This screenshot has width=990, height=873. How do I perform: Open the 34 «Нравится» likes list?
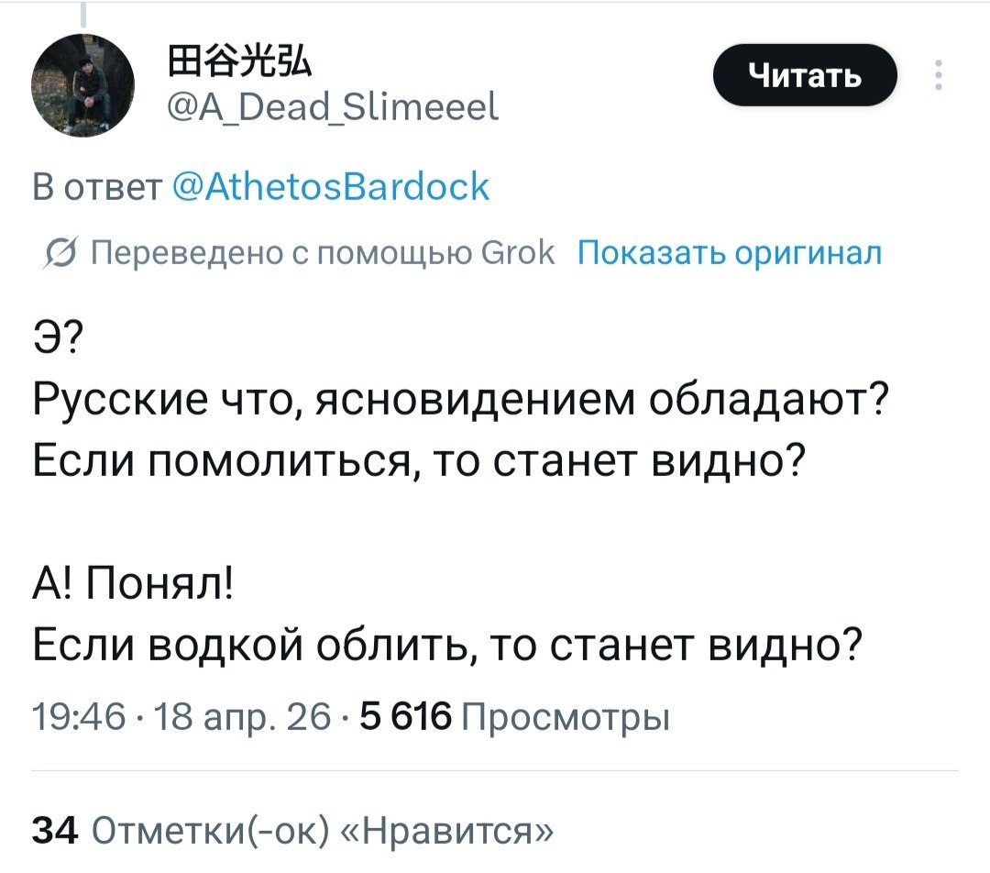(x=292, y=832)
